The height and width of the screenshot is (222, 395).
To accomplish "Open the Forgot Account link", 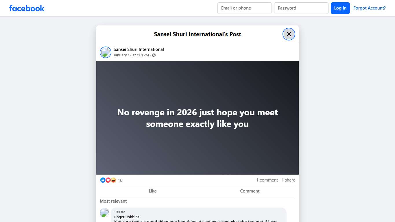I will click(370, 8).
